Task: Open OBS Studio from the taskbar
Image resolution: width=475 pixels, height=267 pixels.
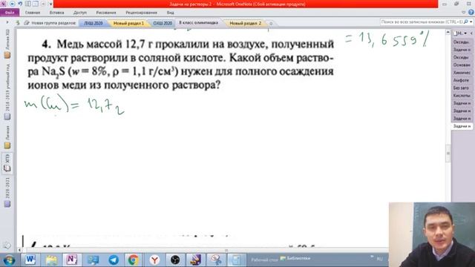Action: pyautogui.click(x=175, y=260)
